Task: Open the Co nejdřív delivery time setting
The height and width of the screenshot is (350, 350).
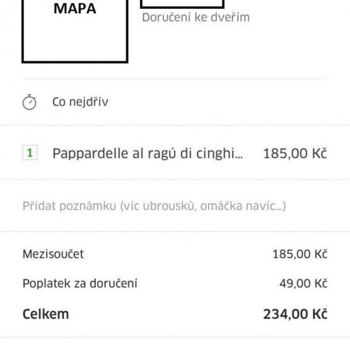Action: (80, 103)
